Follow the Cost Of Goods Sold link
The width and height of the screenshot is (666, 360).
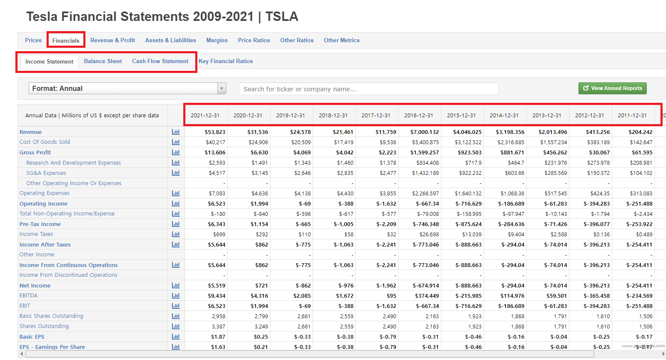(x=44, y=142)
